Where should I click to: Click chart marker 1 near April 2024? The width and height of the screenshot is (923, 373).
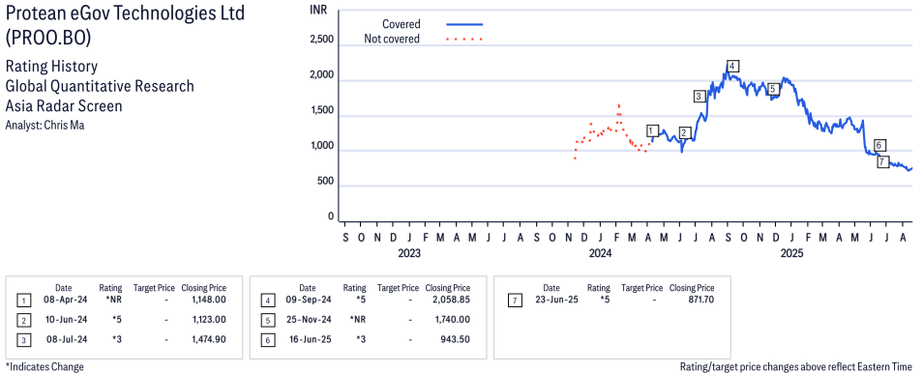pyautogui.click(x=652, y=130)
